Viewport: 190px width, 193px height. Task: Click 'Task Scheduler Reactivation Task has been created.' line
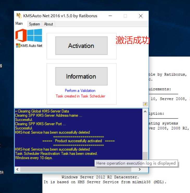pyautogui.click(x=56, y=154)
